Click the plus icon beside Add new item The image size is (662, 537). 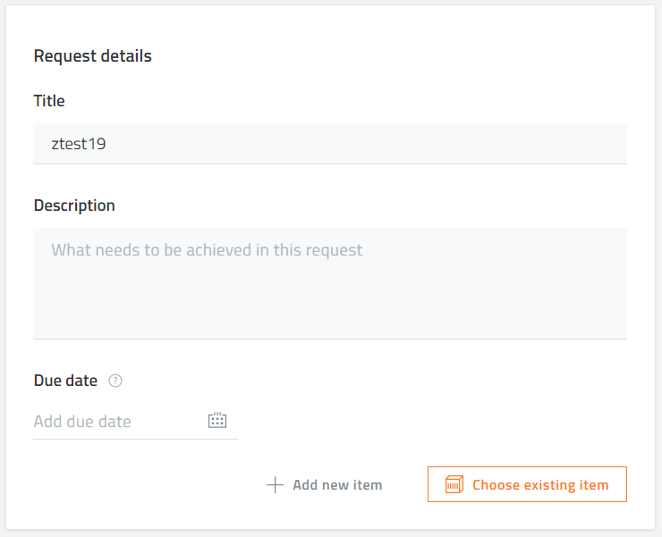tap(275, 484)
